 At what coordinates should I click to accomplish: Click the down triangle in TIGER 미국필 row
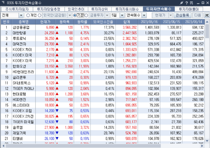coord(57,122)
